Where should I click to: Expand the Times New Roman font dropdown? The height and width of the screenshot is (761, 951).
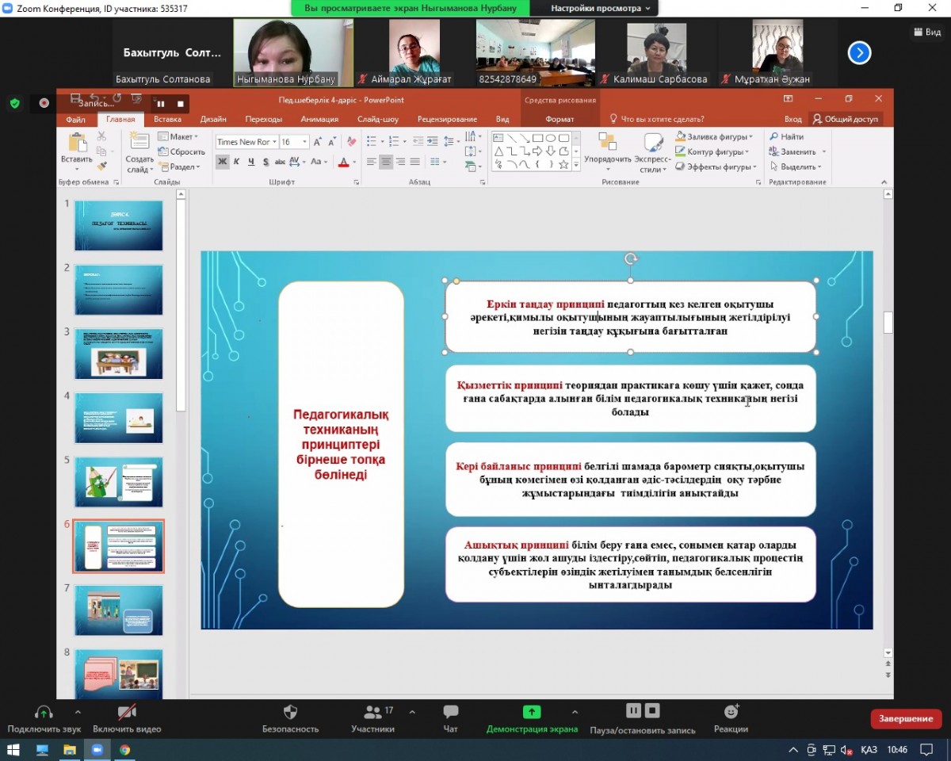click(x=274, y=142)
